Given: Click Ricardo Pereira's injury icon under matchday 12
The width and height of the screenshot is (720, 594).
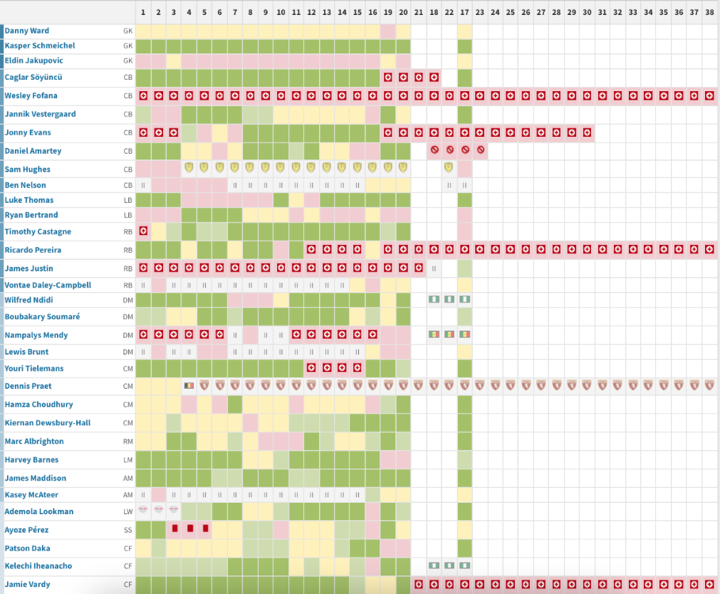Looking at the screenshot, I should click(x=311, y=249).
